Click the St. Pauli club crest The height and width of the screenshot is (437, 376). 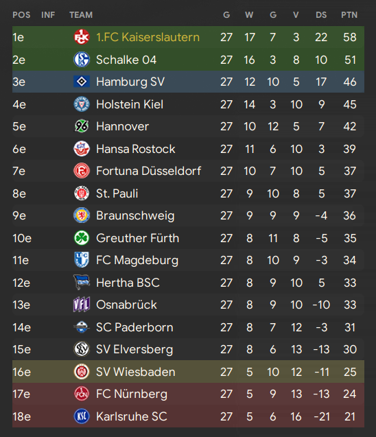point(82,193)
